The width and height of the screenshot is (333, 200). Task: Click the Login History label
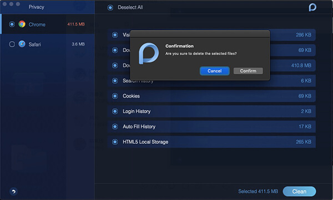pos(137,111)
